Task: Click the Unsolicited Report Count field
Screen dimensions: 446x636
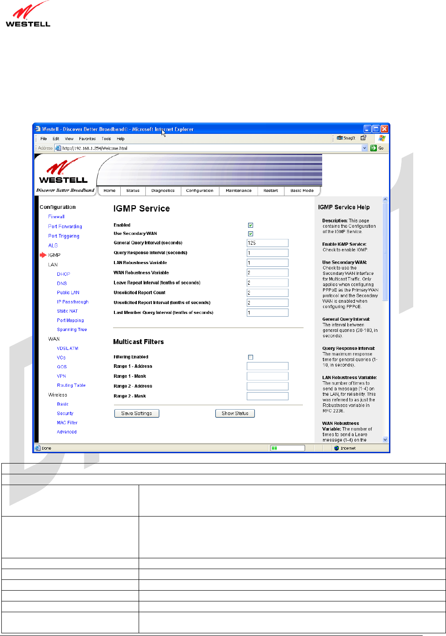Action: pos(267,293)
